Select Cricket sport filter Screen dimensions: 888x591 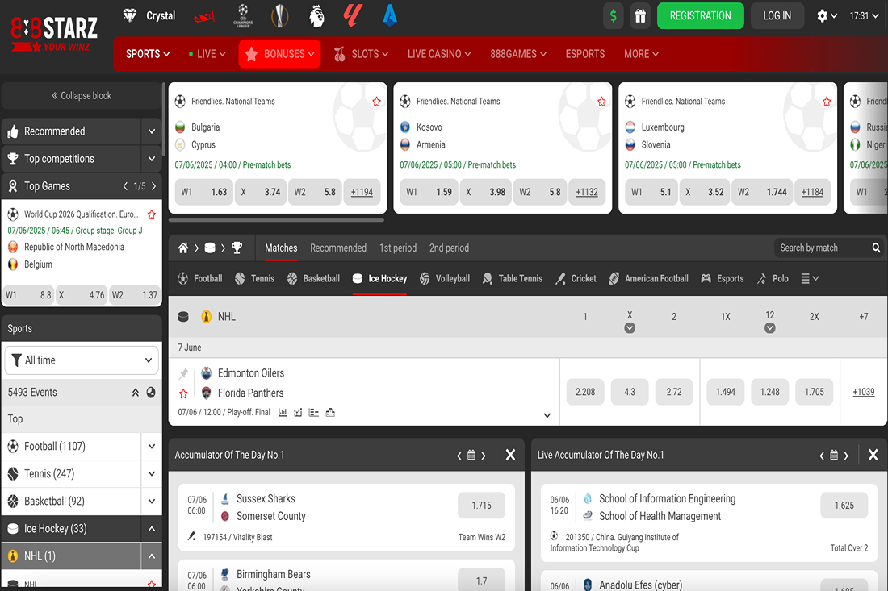tap(576, 278)
